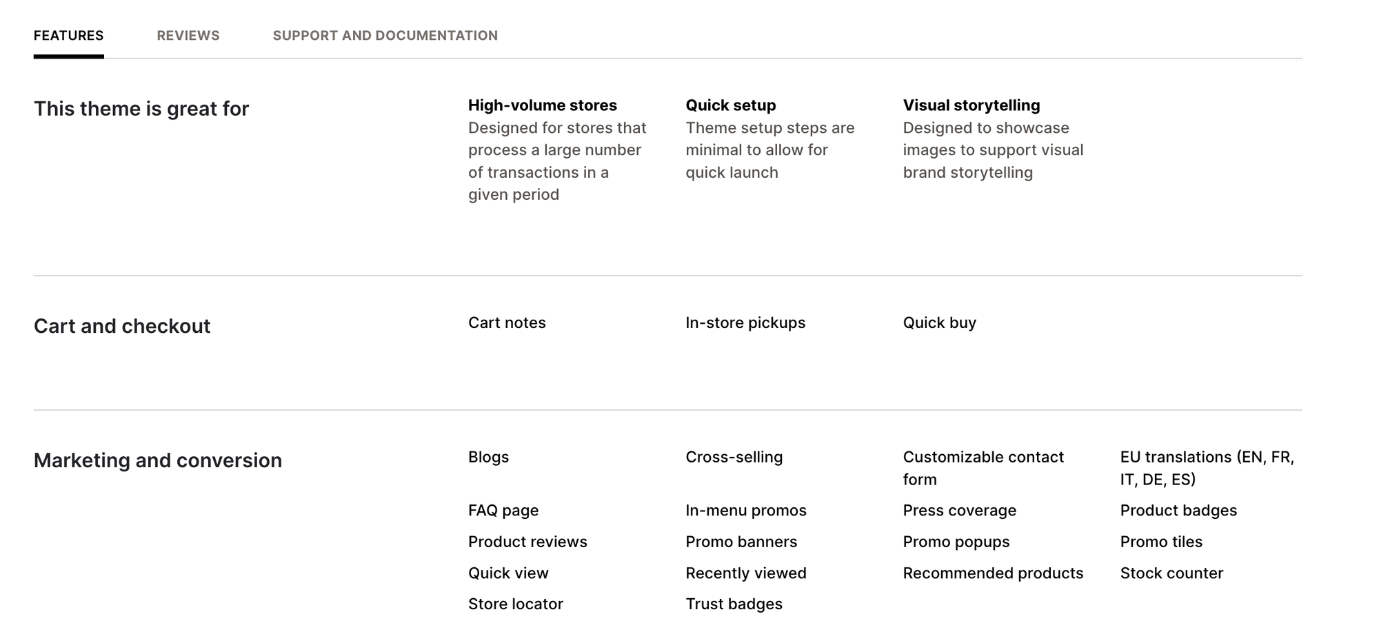The image size is (1379, 634).
Task: Click the High-volume stores heading
Action: click(542, 105)
